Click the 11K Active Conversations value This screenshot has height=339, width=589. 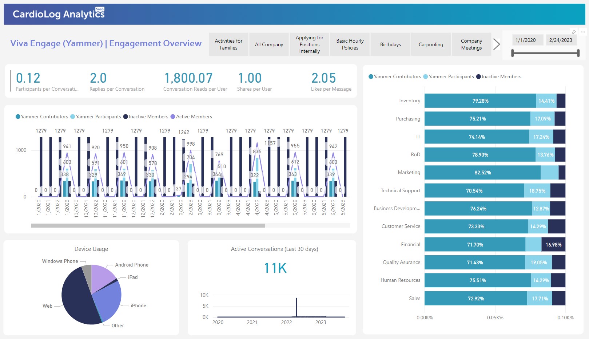coord(275,268)
